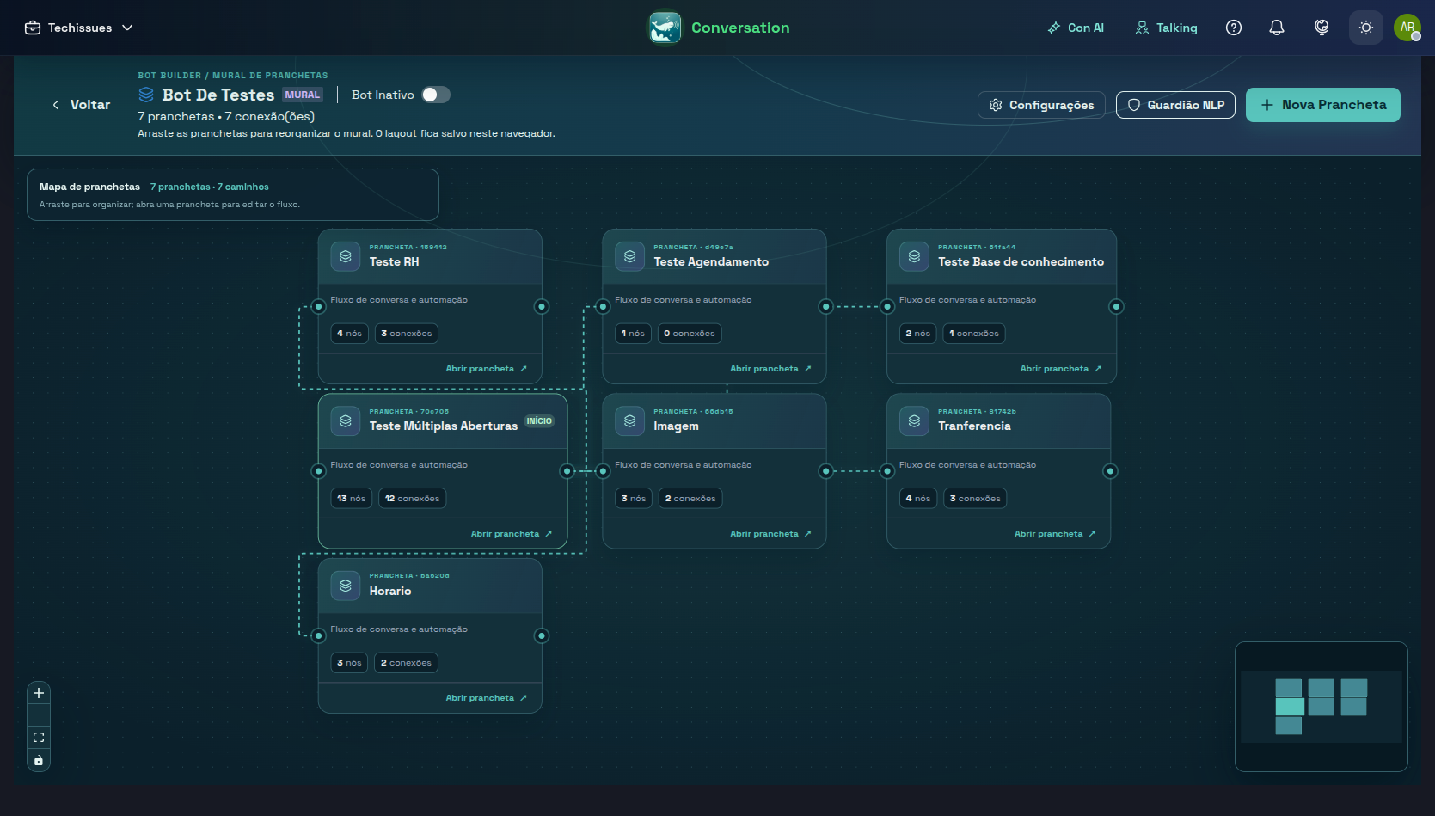Toggle the Bot Inativo switch
Screen dimensions: 1435x816
click(x=436, y=95)
